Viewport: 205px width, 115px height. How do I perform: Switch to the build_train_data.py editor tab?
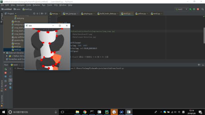pos(108,14)
